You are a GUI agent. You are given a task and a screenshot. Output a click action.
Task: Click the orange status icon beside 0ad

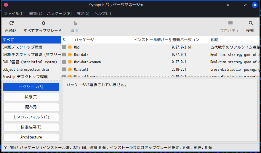70,47
